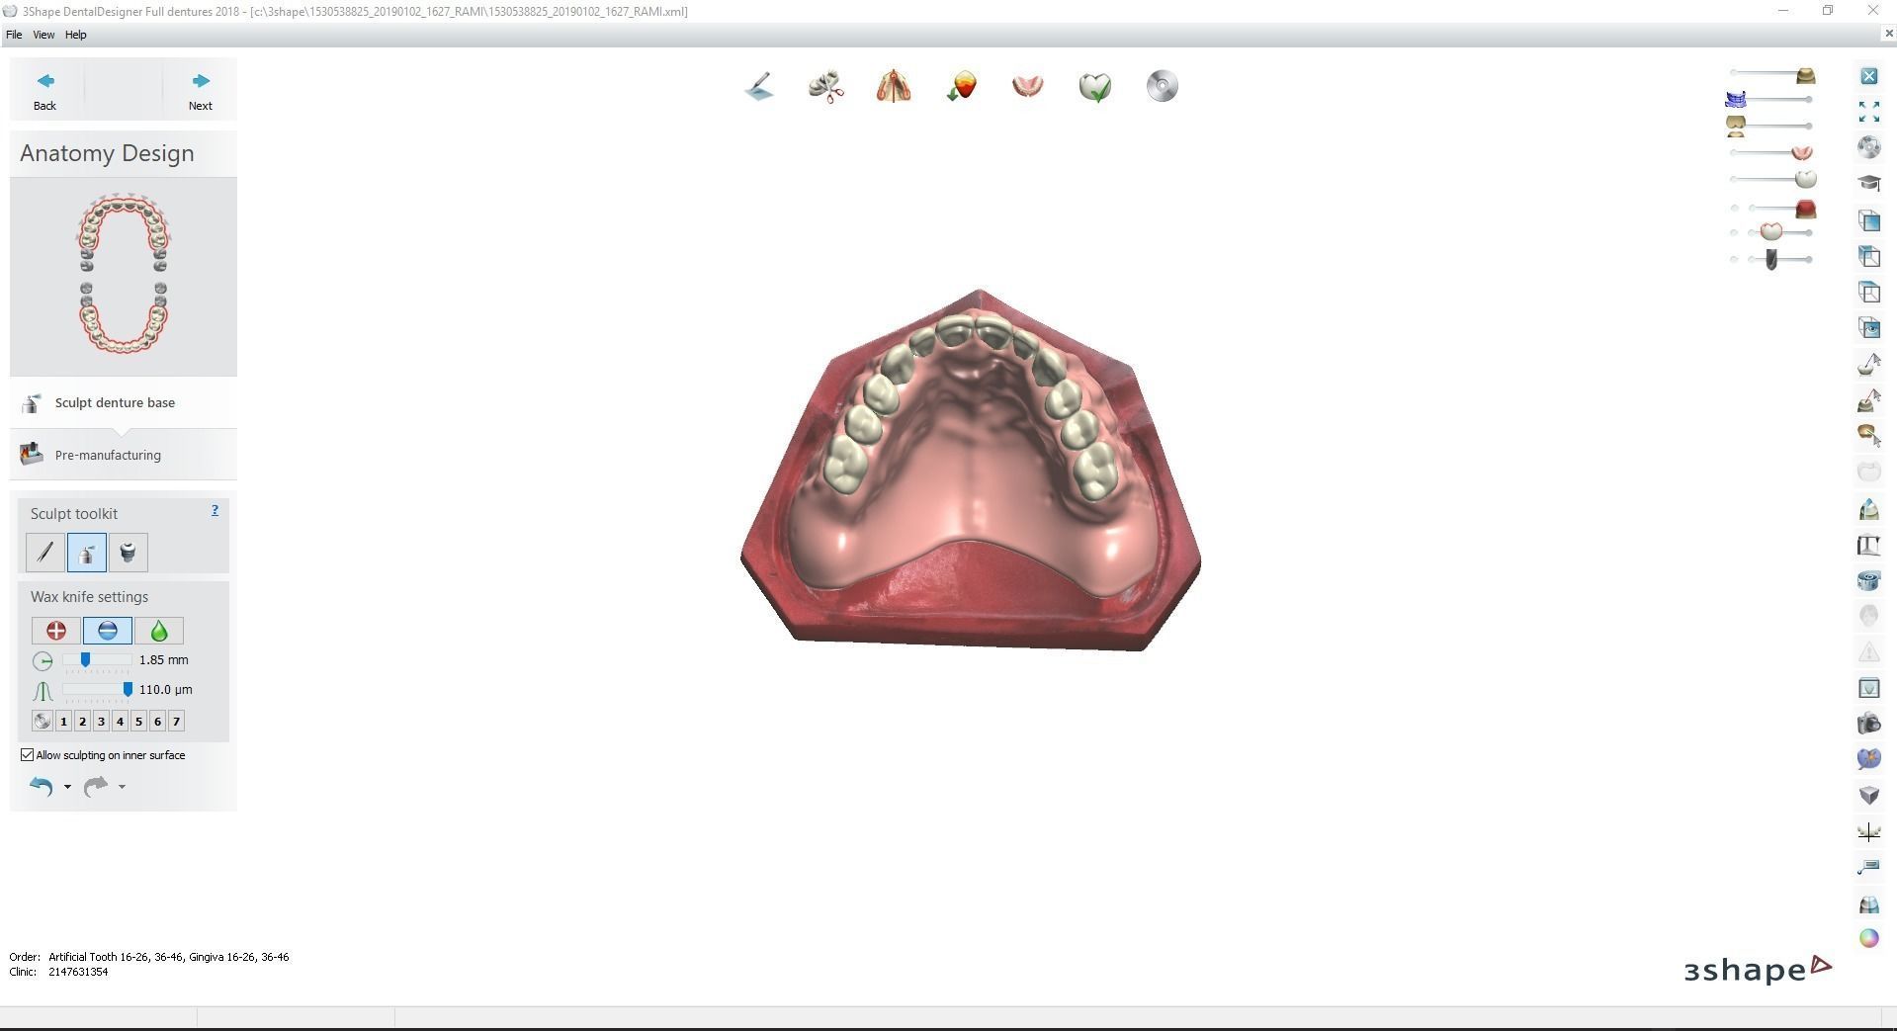The width and height of the screenshot is (1897, 1031).
Task: Click the redo arrow icon
Action: 96,787
